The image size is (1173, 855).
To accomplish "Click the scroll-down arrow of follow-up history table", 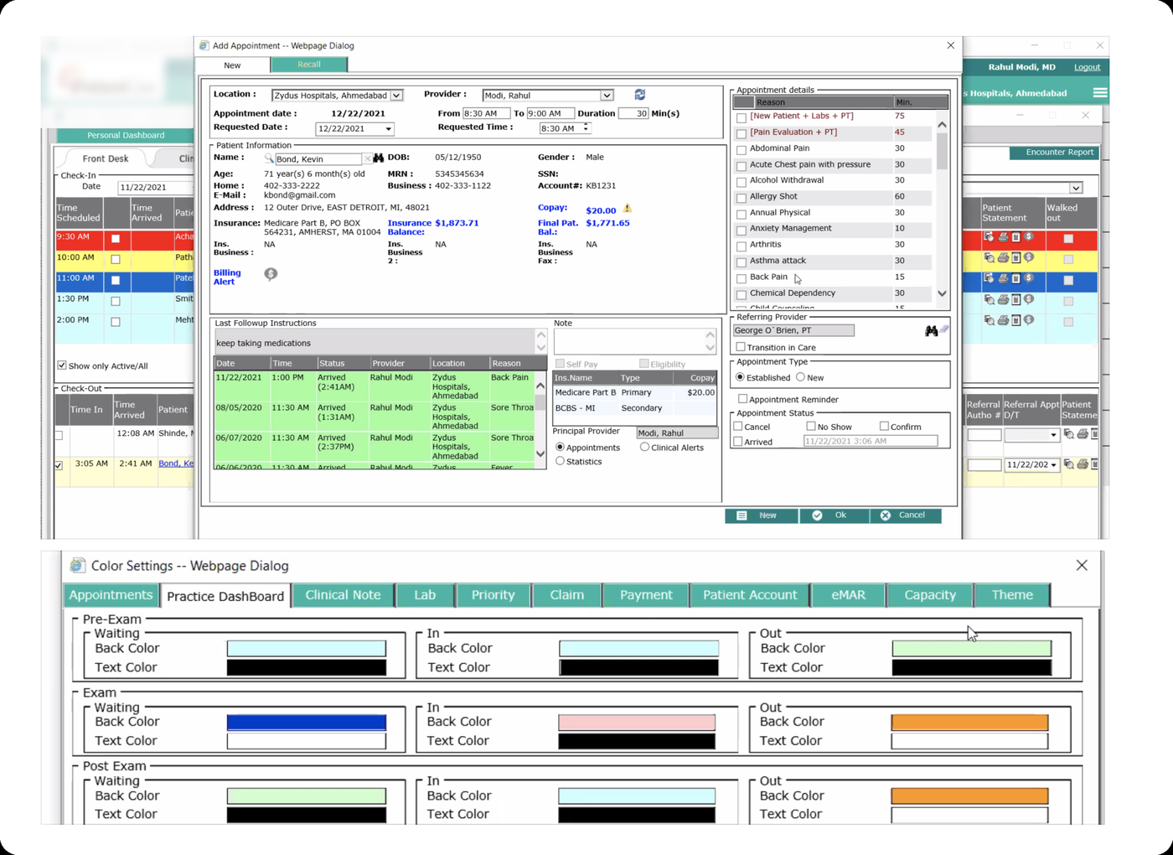I will pyautogui.click(x=540, y=454).
